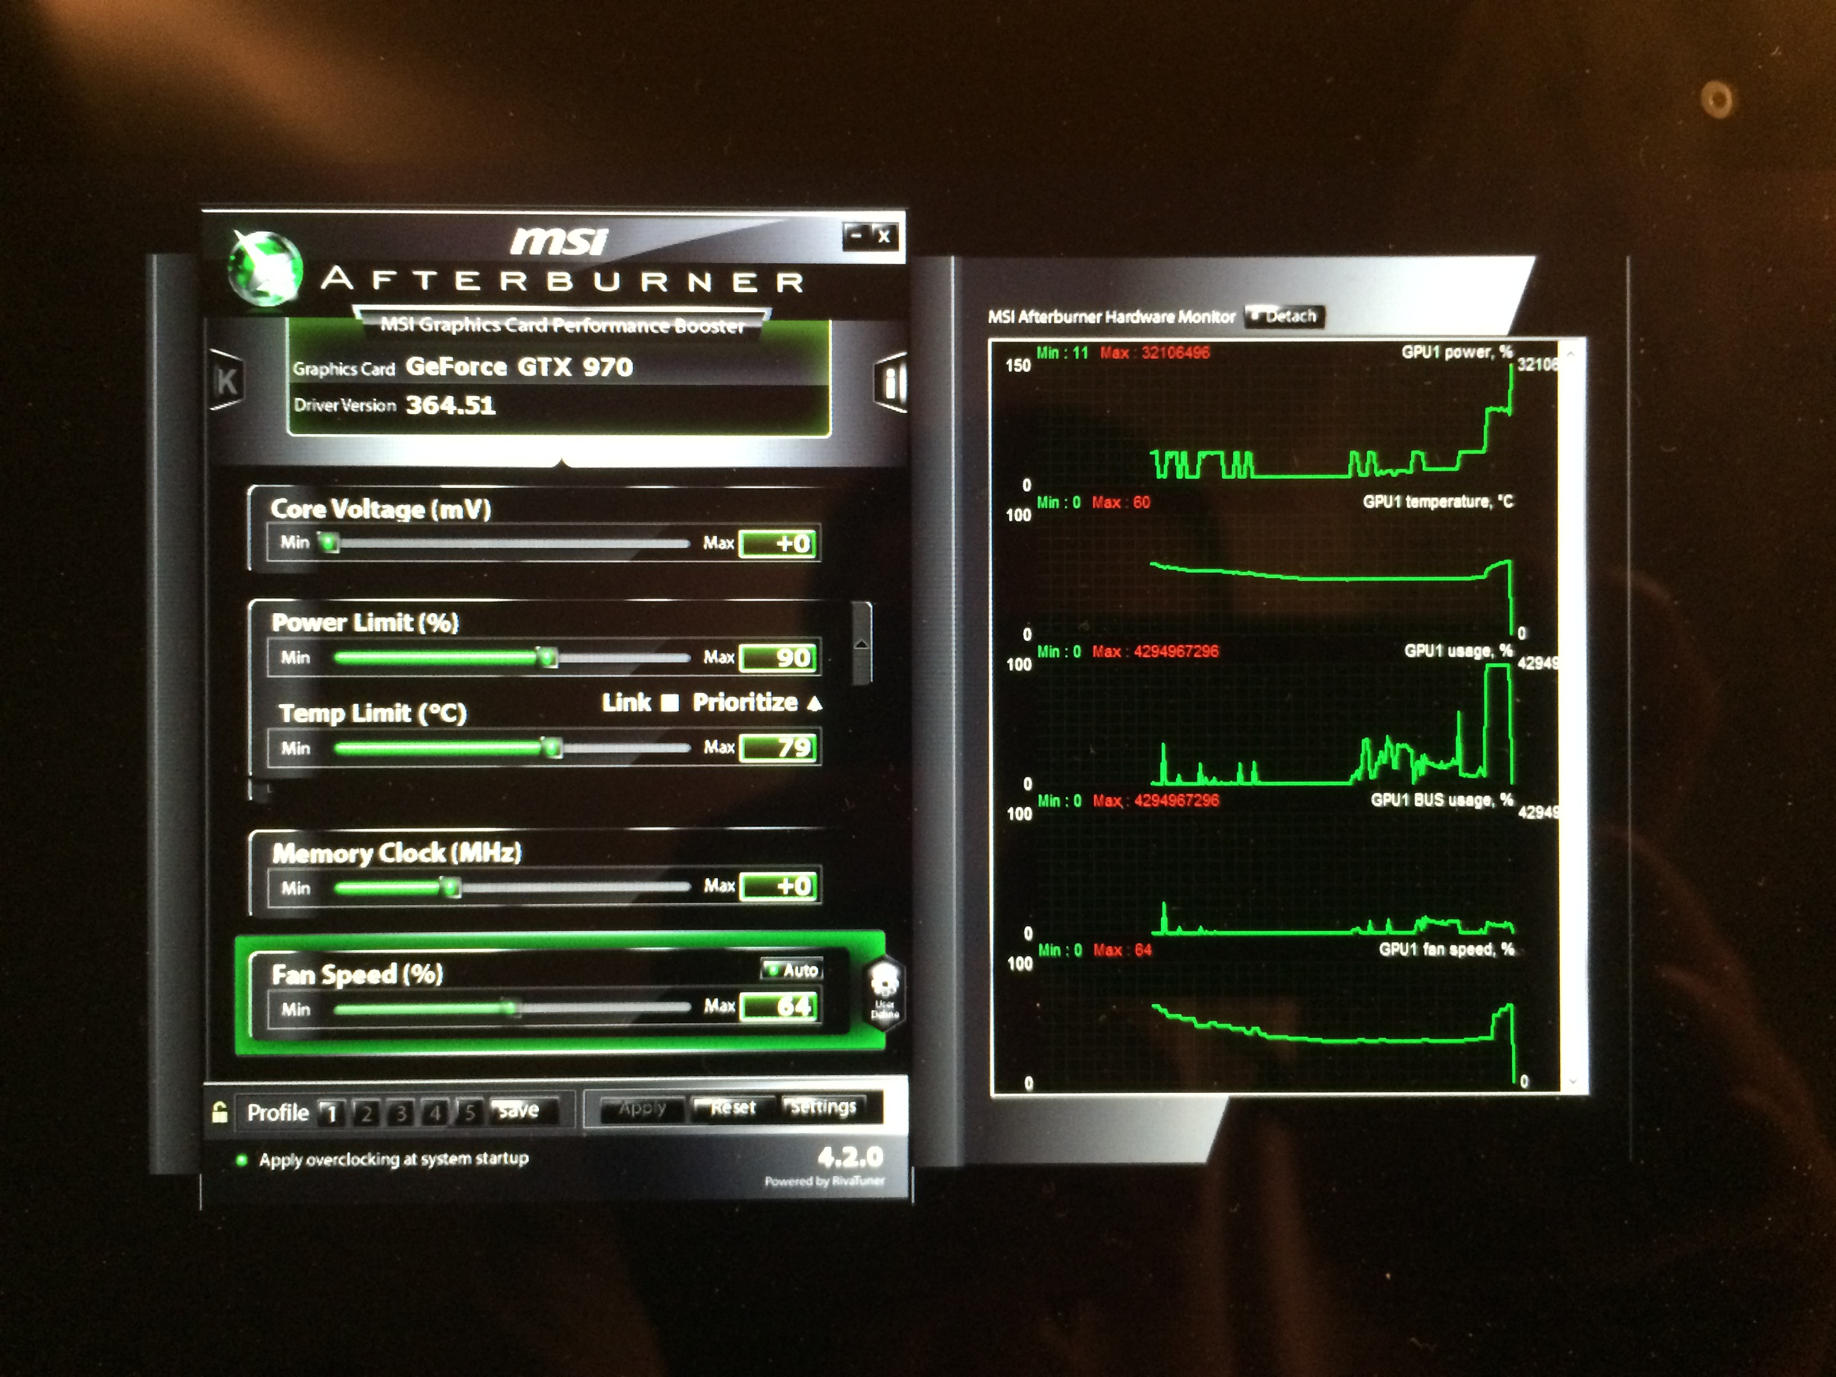Click the Apply button
The height and width of the screenshot is (1377, 1836).
[642, 1108]
